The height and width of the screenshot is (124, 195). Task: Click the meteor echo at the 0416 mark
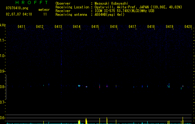[116, 86]
